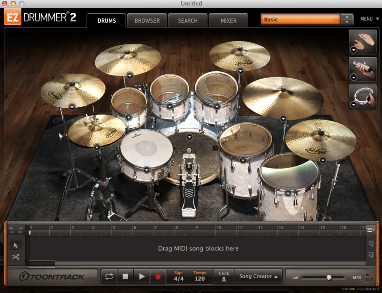Viewport: 382px width, 293px height.
Task: Zoom in on the song track
Action: coord(371,244)
